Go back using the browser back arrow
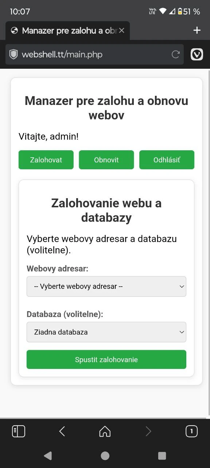This screenshot has height=468, width=210. tap(62, 431)
